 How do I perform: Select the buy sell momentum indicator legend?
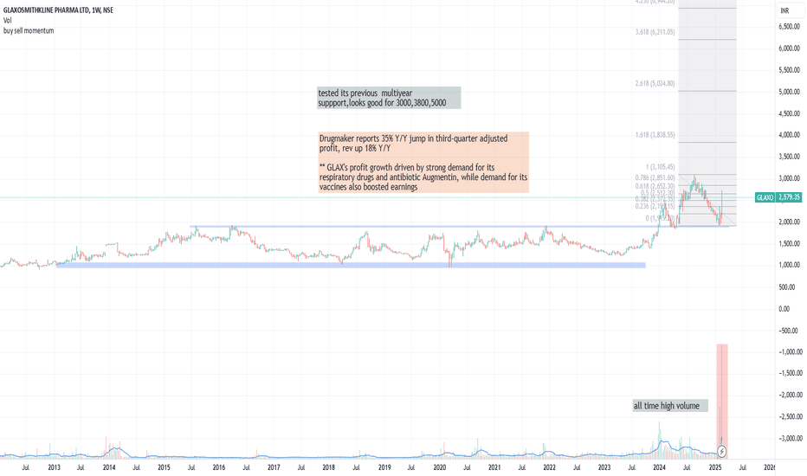coord(29,31)
